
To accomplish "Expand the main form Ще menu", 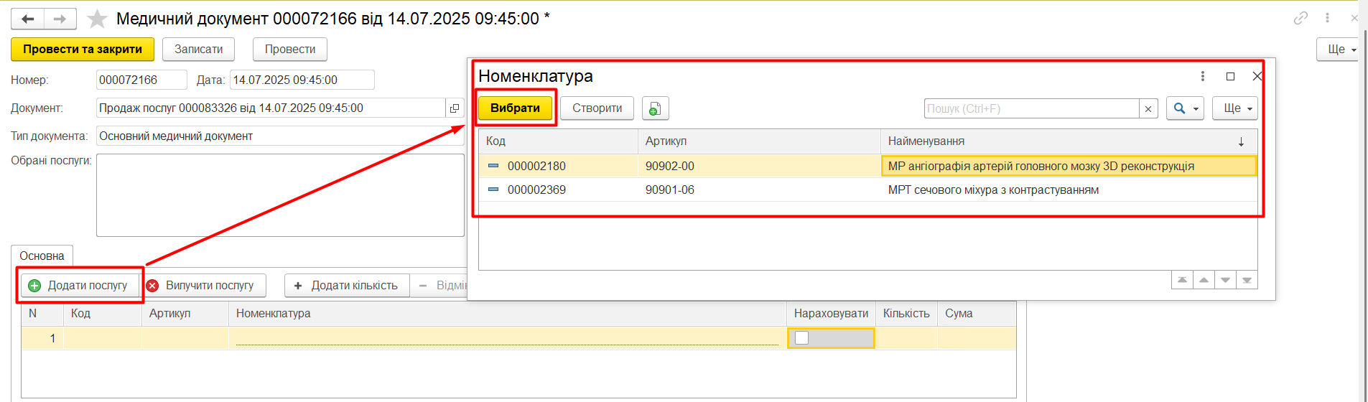I will pos(1339,50).
